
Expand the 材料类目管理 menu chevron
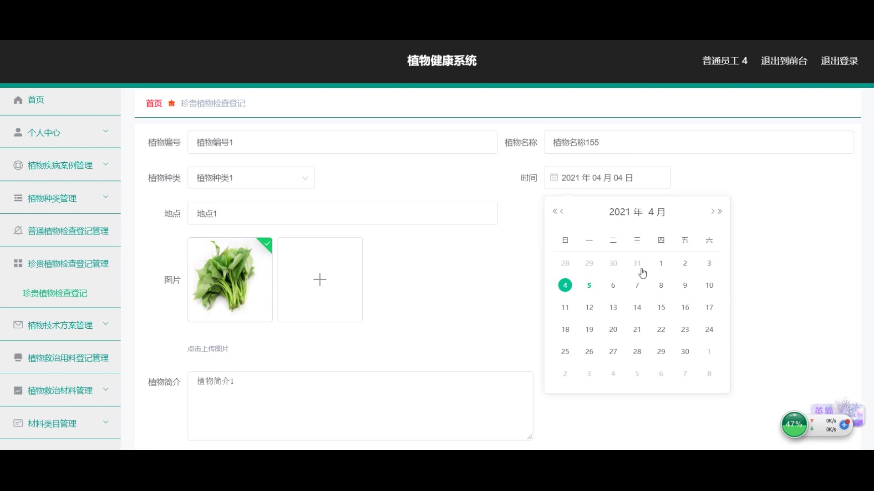click(x=106, y=422)
